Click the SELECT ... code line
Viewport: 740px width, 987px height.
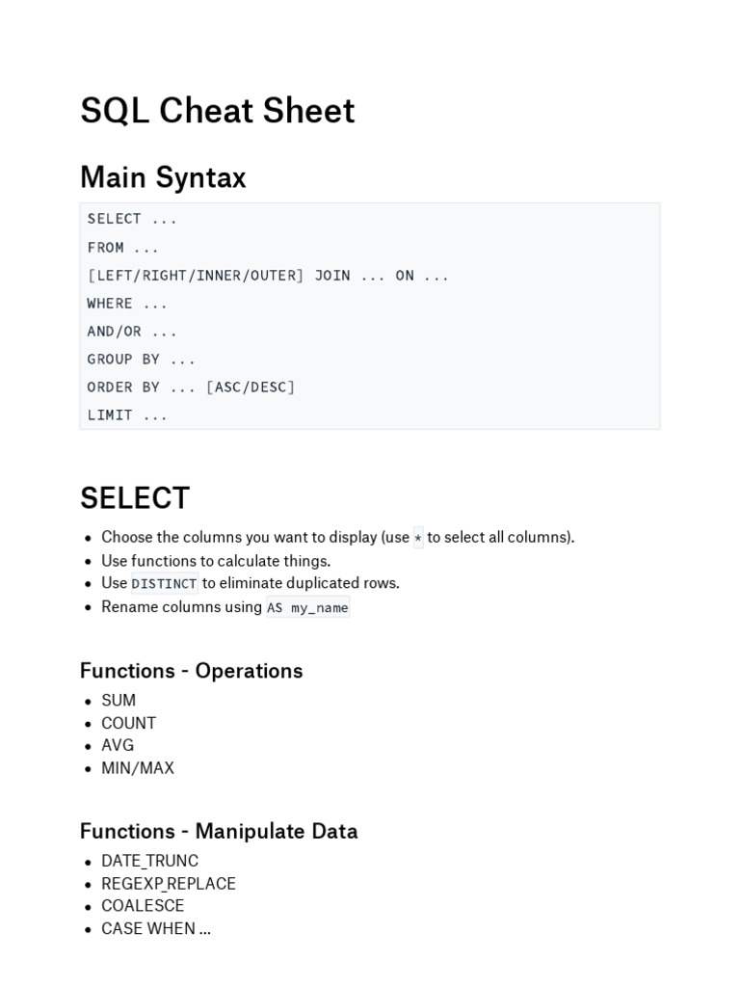click(x=132, y=219)
